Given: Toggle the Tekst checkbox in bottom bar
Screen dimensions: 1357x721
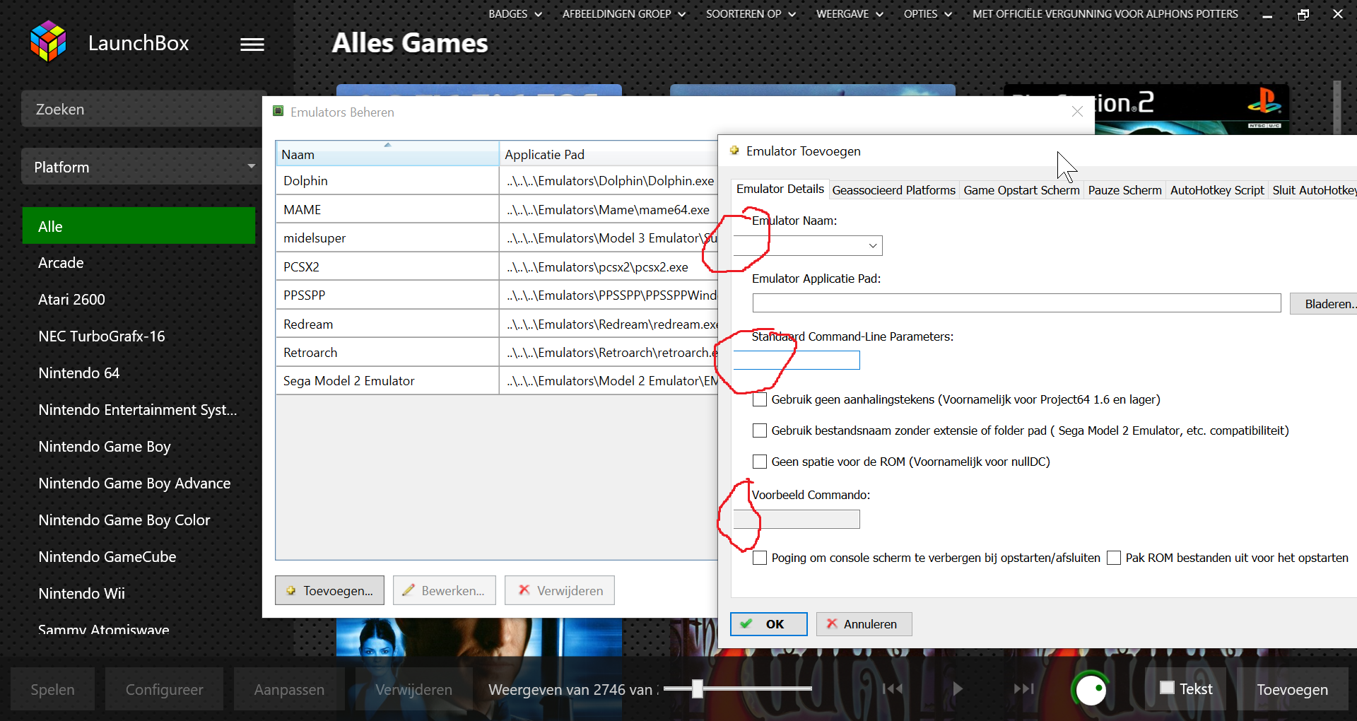Looking at the screenshot, I should [x=1167, y=688].
